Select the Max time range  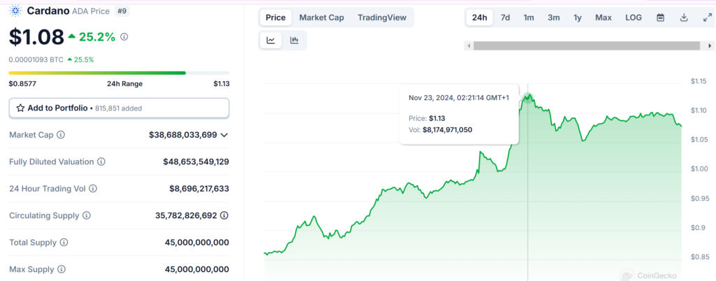[x=603, y=17]
